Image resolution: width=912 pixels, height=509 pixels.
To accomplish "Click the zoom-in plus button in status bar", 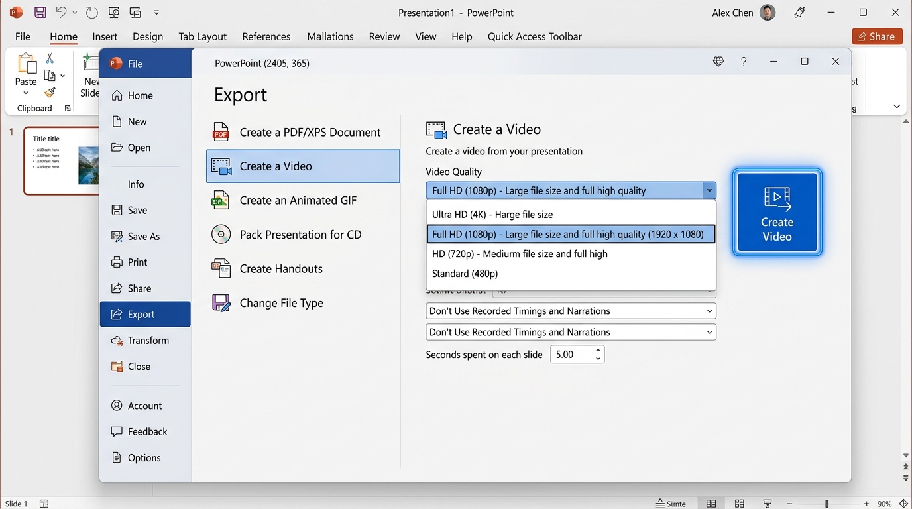I will click(x=867, y=504).
